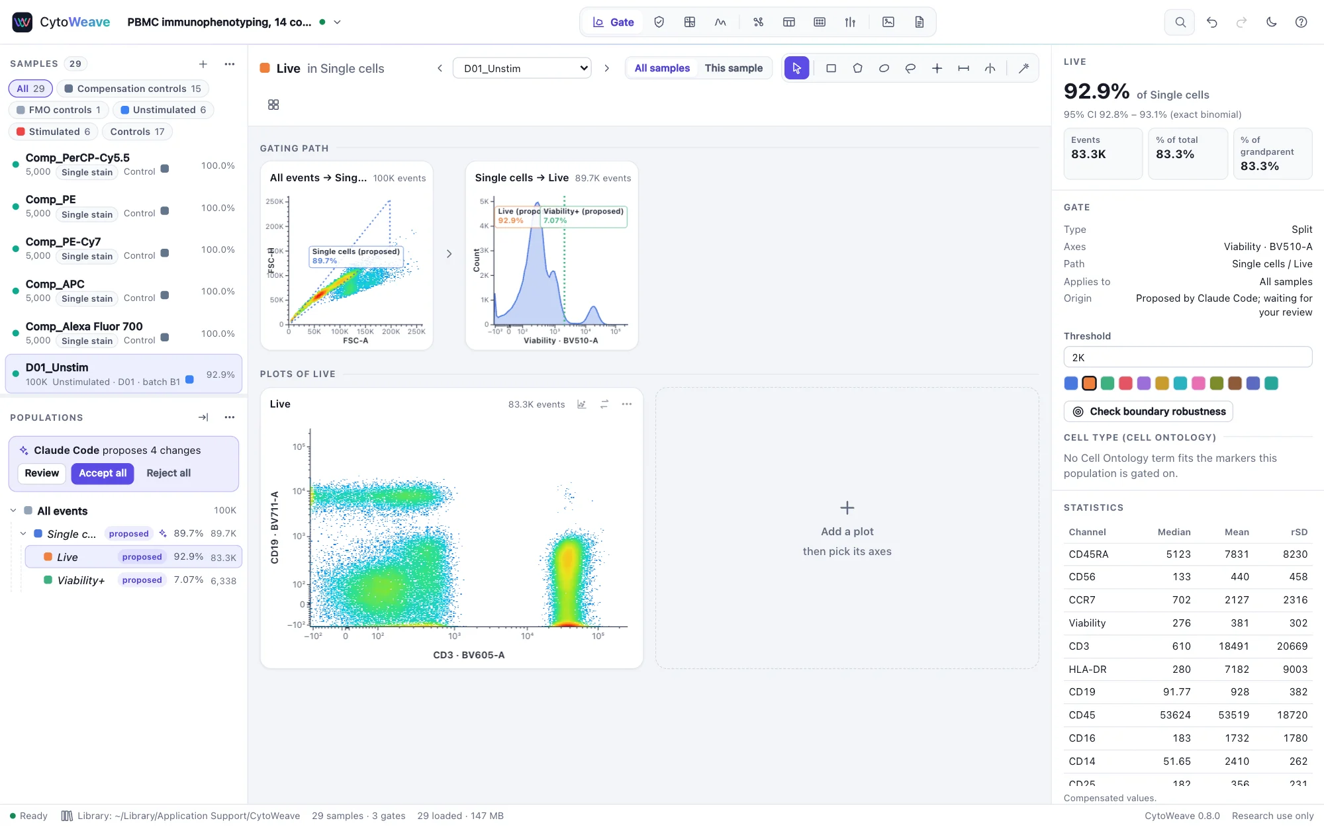Click the undo arrow icon
Viewport: 1324px width, 827px height.
(1211, 22)
